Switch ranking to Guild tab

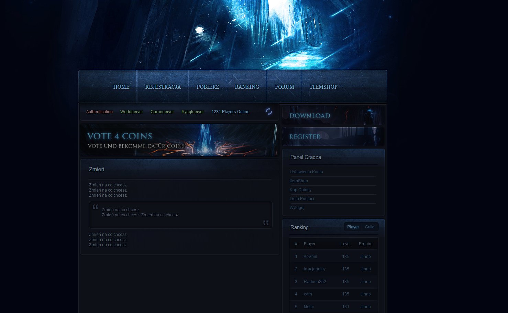coord(369,227)
